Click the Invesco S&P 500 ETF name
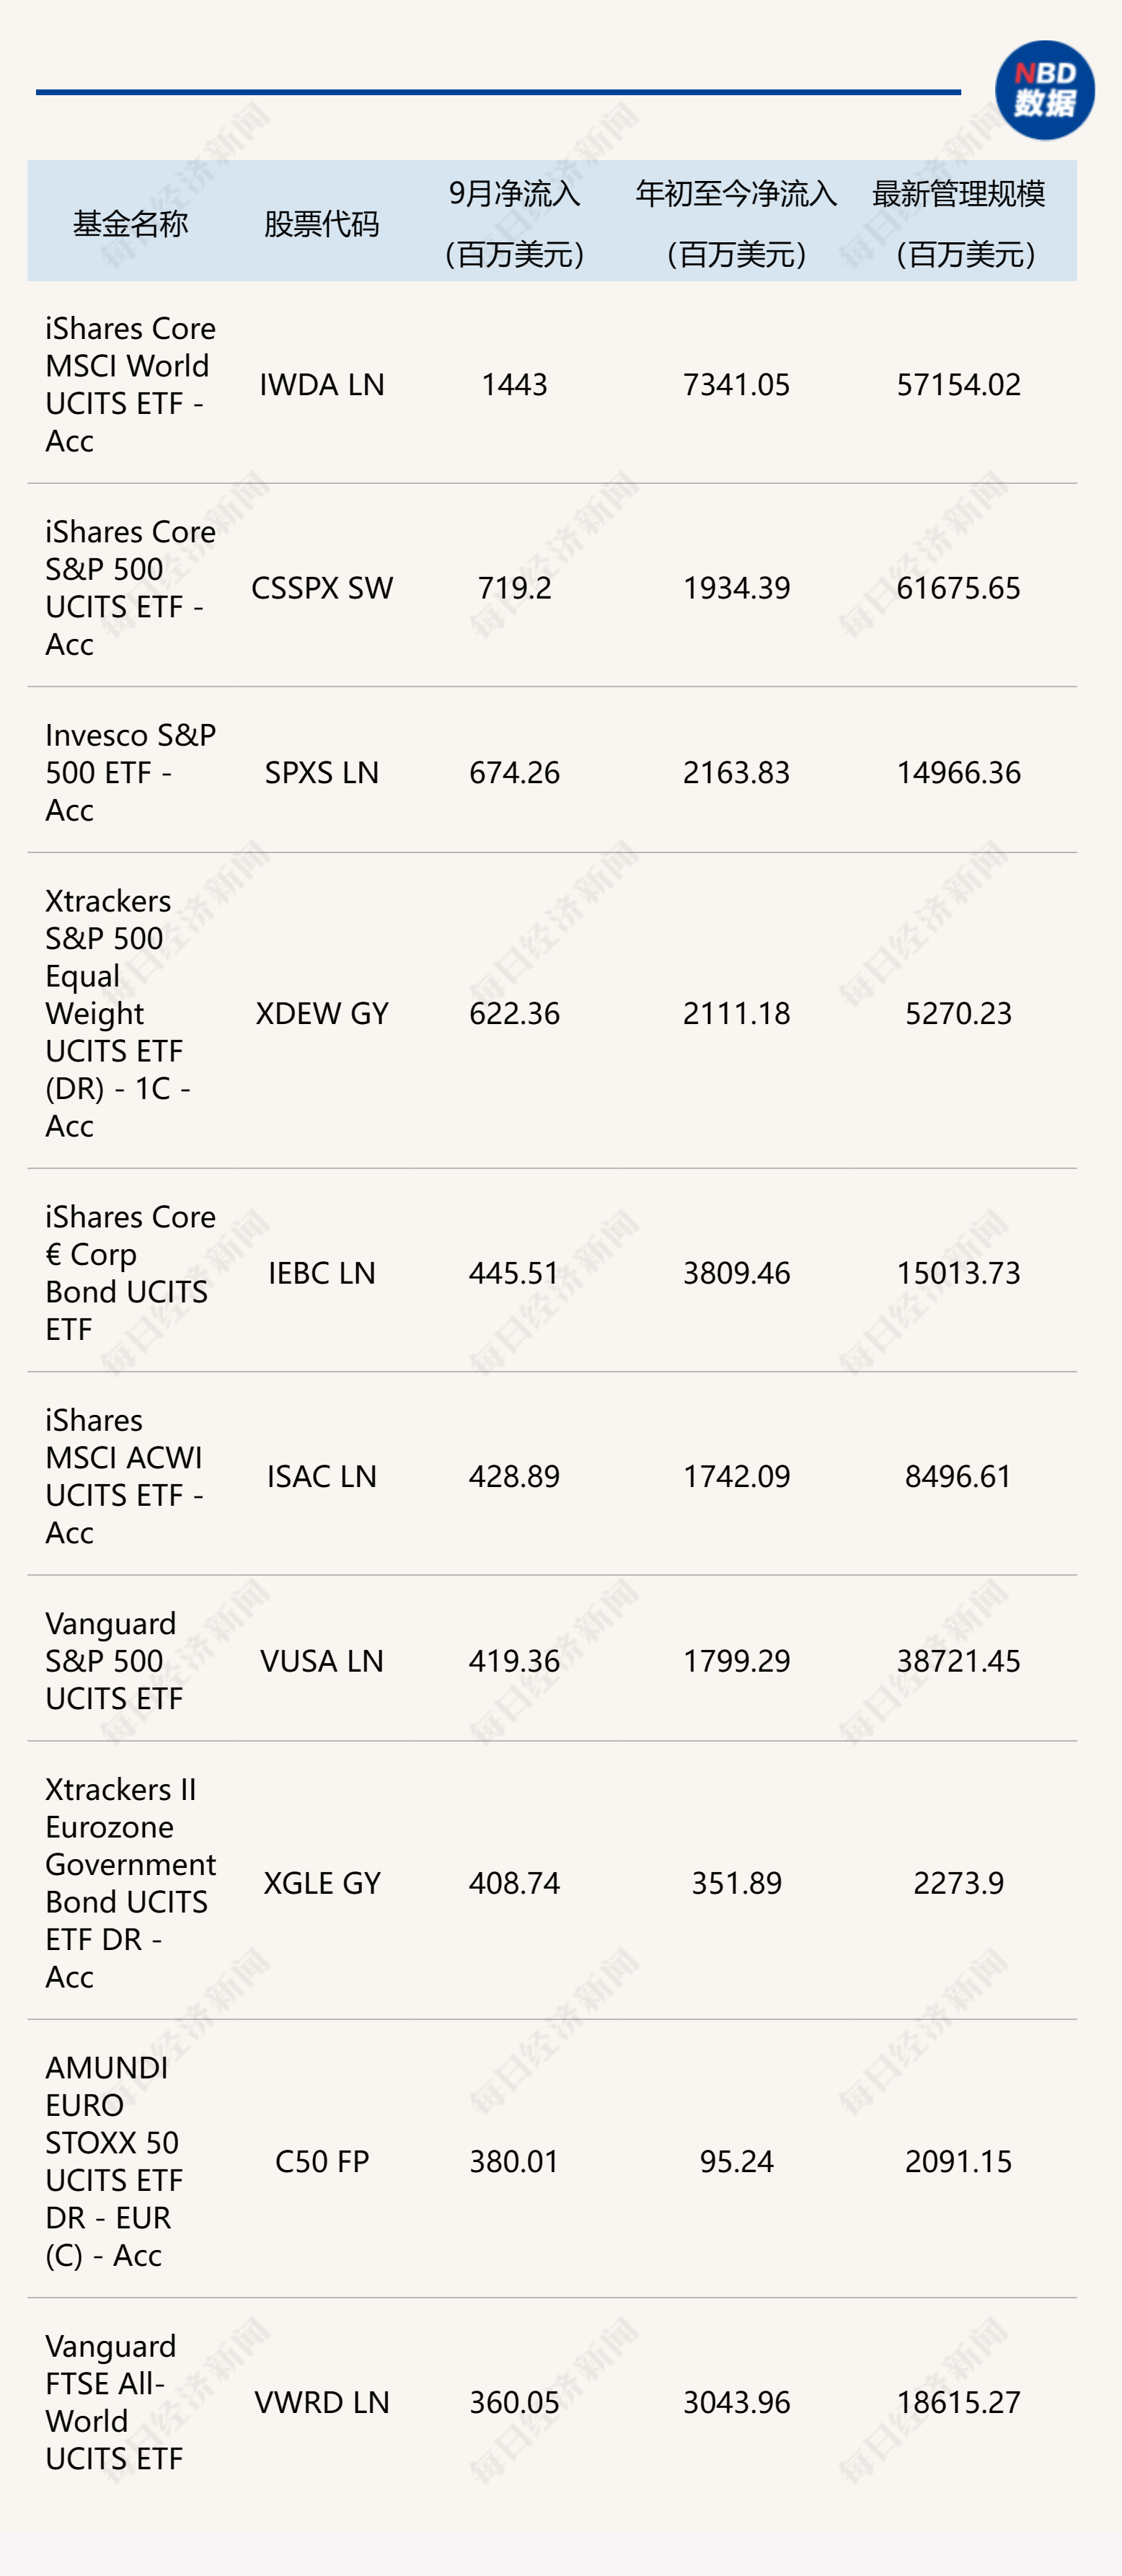The width and height of the screenshot is (1122, 2576). pos(129,771)
